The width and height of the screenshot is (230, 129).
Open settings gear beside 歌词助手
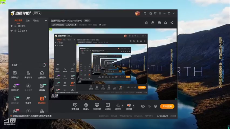tap(45, 97)
